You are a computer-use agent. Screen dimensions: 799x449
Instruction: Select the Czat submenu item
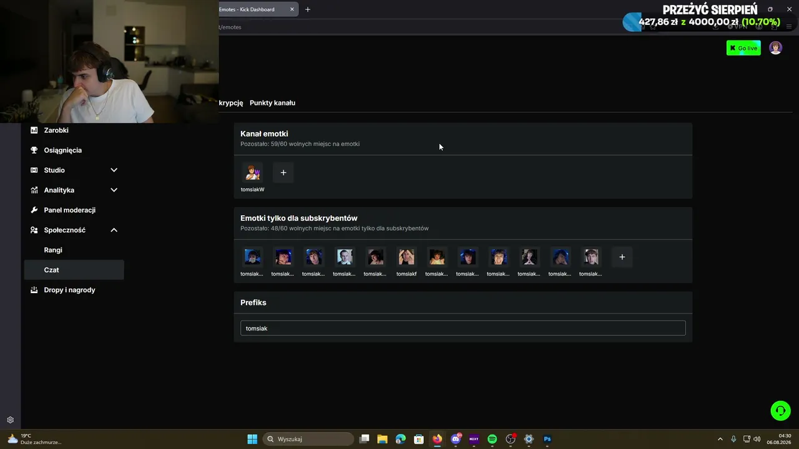74,270
